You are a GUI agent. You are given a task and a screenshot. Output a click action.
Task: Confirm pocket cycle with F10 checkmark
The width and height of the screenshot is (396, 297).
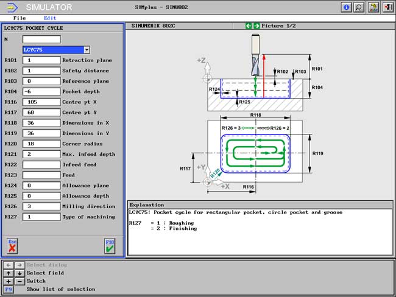click(x=110, y=245)
